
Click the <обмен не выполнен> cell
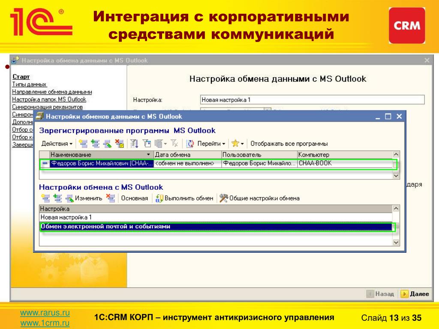[x=188, y=163]
